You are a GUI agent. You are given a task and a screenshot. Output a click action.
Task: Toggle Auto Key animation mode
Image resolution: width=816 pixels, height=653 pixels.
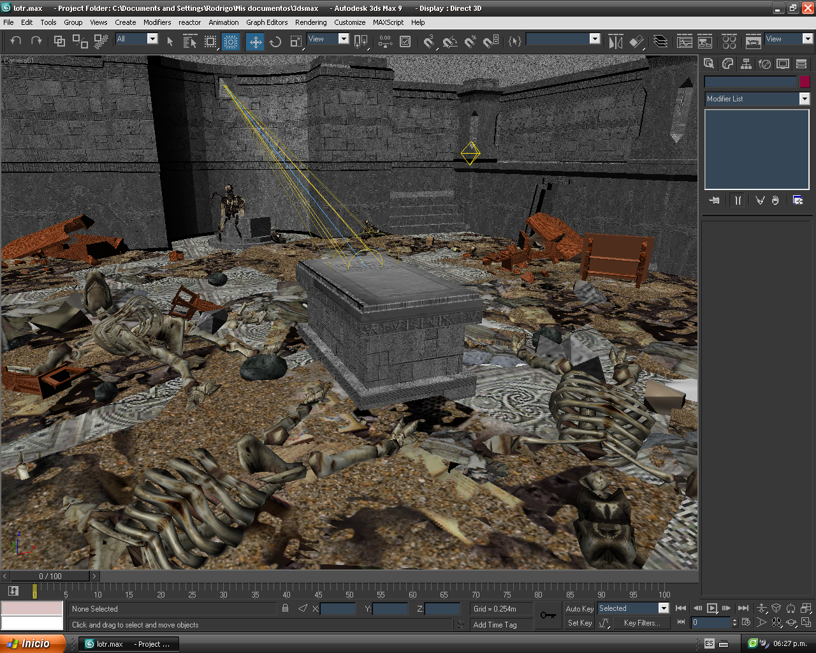[579, 609]
